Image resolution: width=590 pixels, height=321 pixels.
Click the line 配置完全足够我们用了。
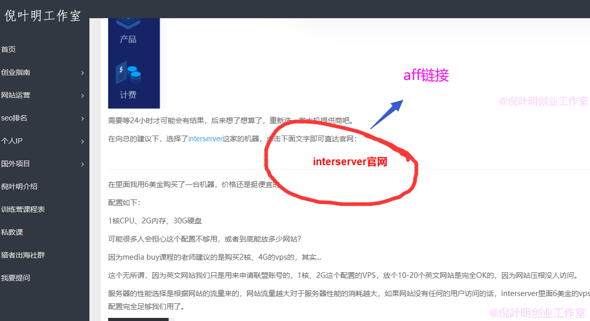[147, 307]
